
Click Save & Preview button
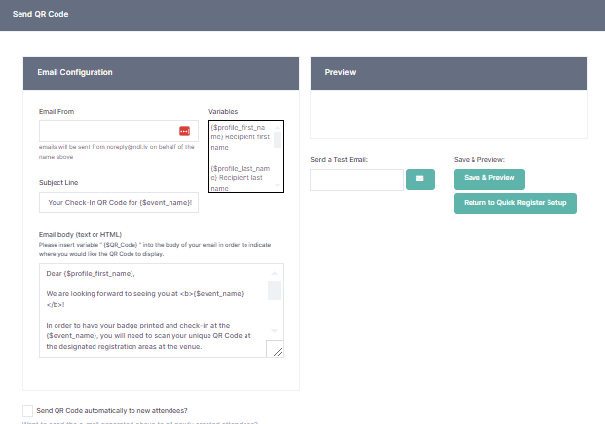coord(489,179)
